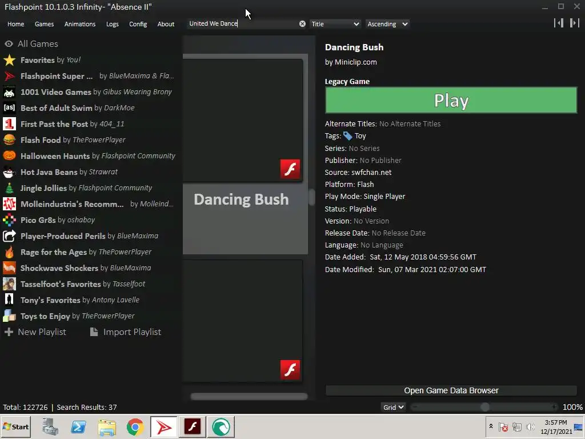585x439 pixels.
Task: Open Chrome from the taskbar
Action: tap(135, 427)
